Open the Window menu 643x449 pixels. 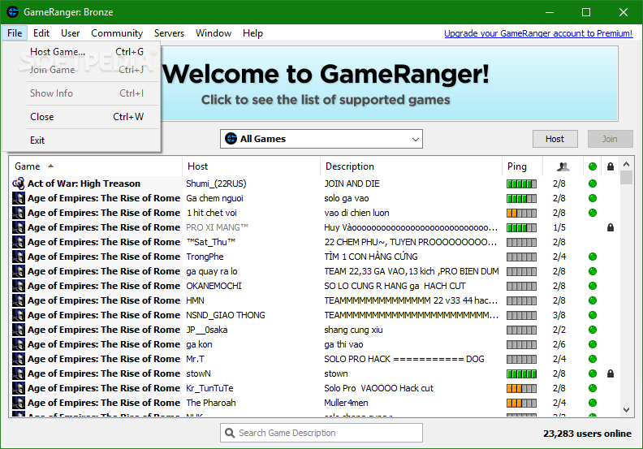[214, 33]
